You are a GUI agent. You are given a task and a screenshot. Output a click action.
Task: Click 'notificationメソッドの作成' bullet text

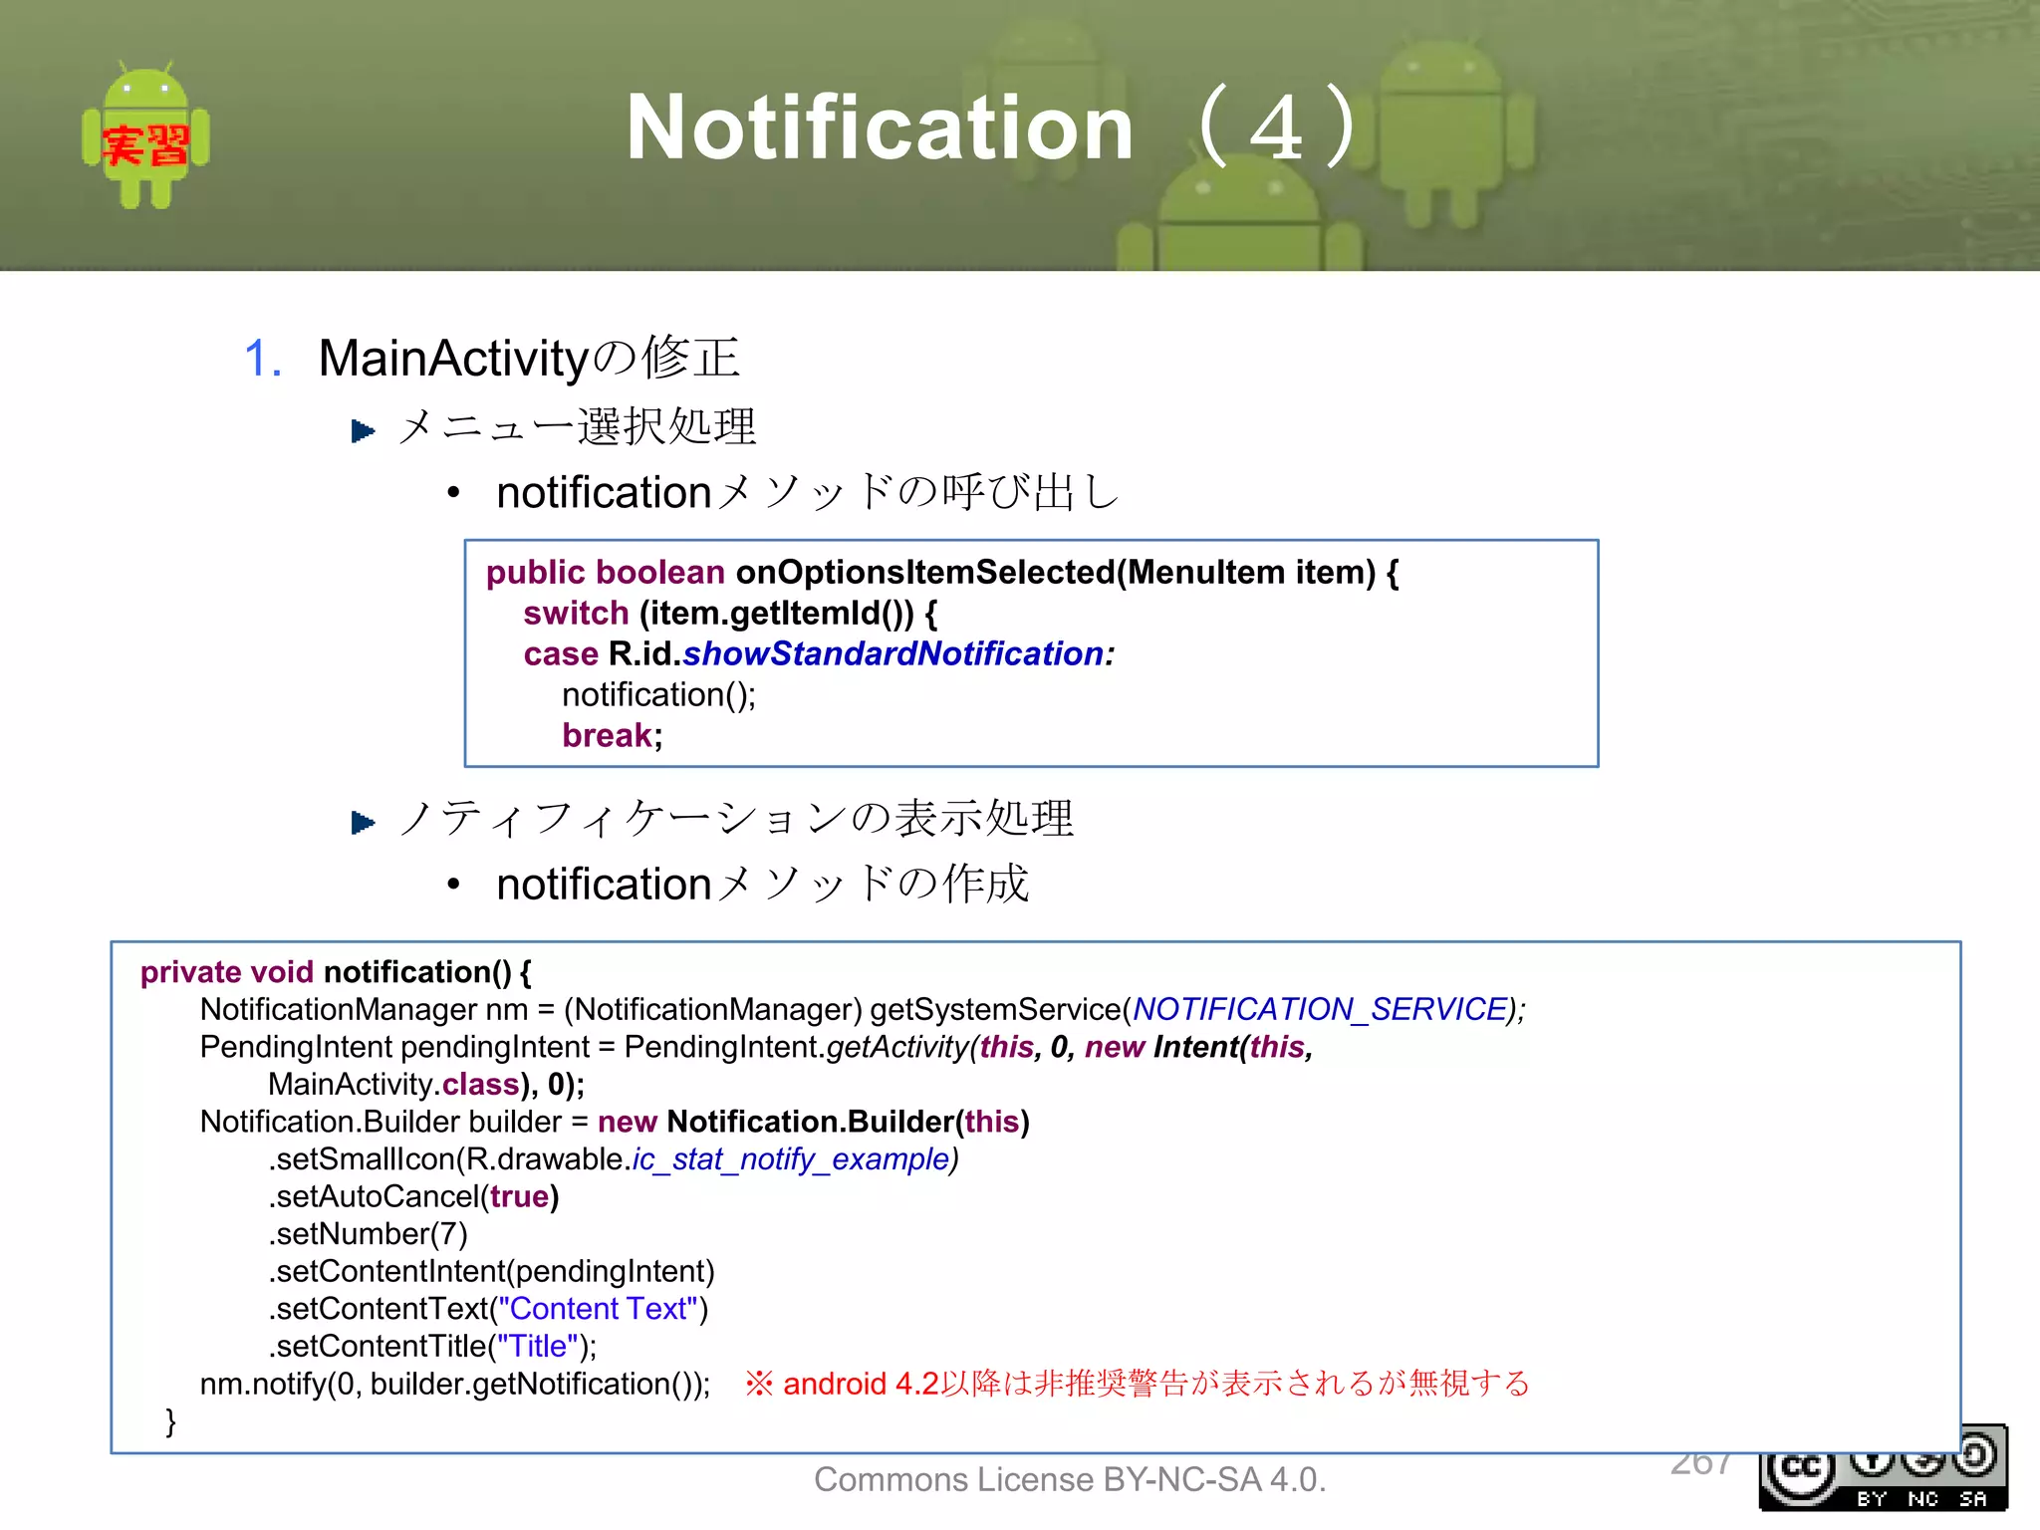(763, 885)
